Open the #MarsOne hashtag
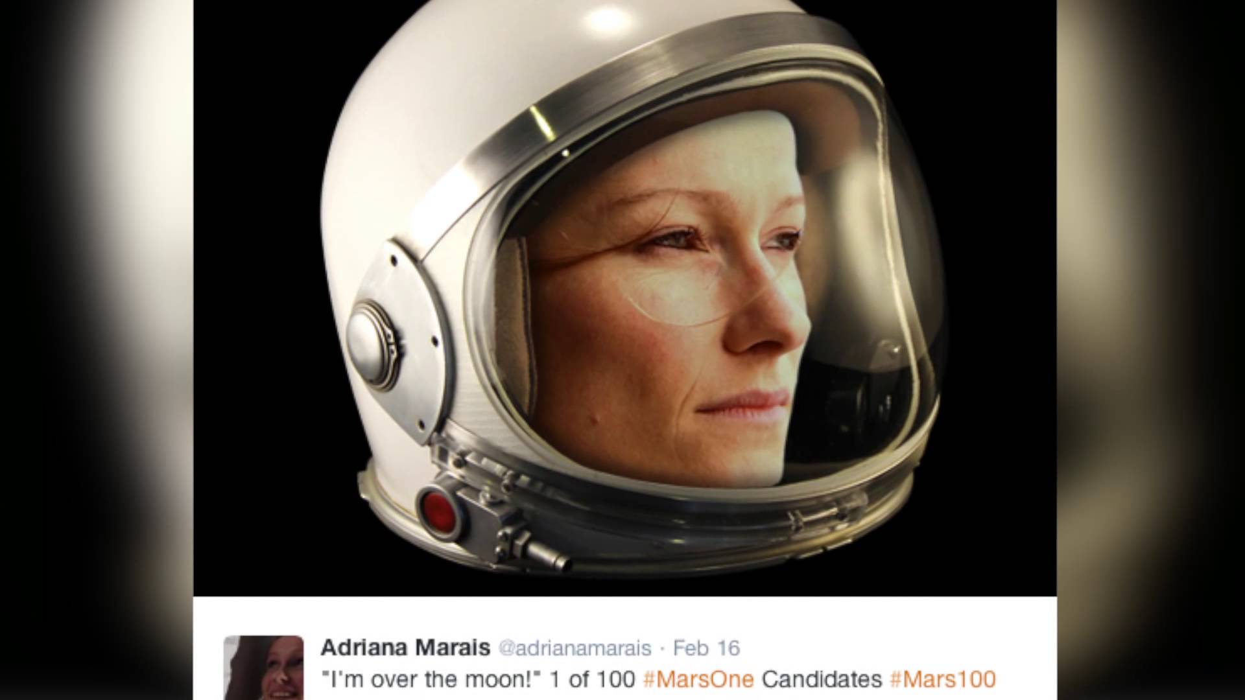 click(x=698, y=679)
